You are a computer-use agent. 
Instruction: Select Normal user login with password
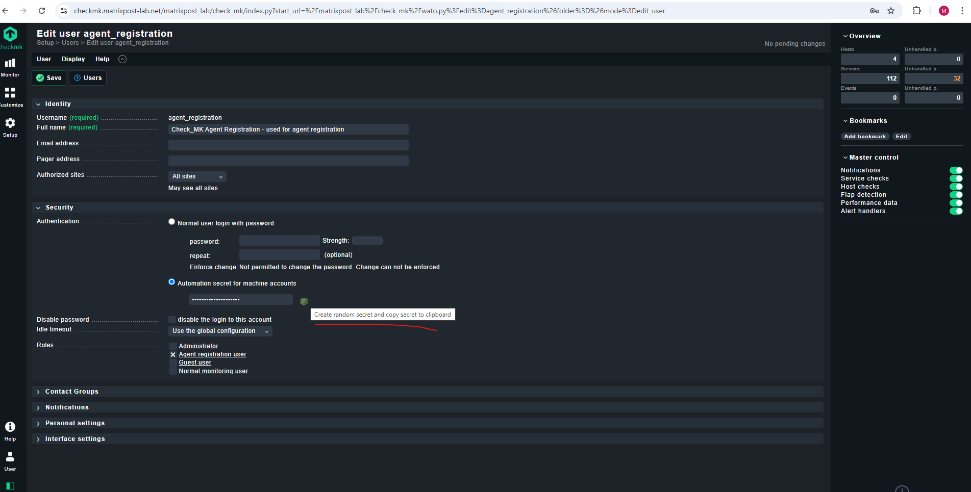click(171, 221)
